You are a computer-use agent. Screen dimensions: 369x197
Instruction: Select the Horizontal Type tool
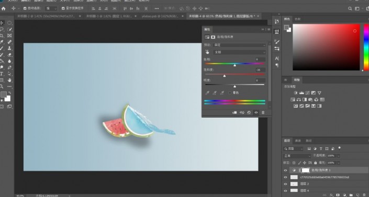click(2, 74)
